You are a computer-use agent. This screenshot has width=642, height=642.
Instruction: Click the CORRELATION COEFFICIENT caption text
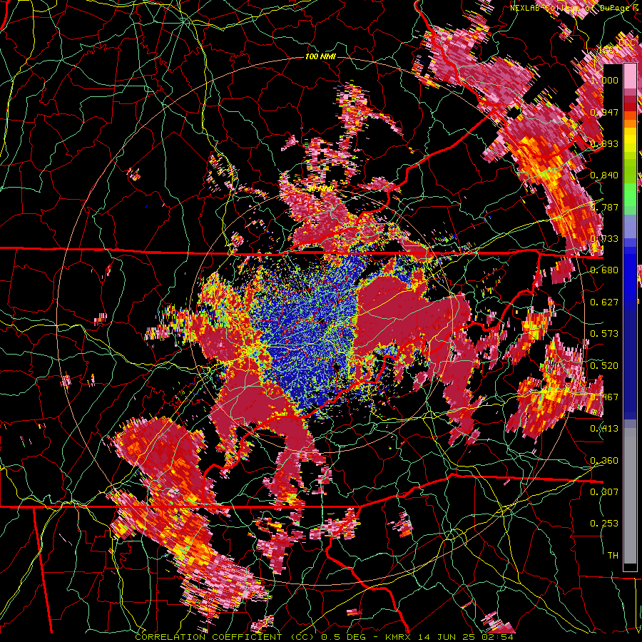click(x=208, y=637)
